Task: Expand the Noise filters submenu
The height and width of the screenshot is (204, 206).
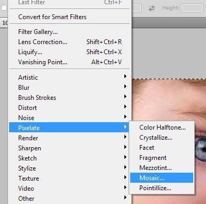Action: pyautogui.click(x=69, y=118)
